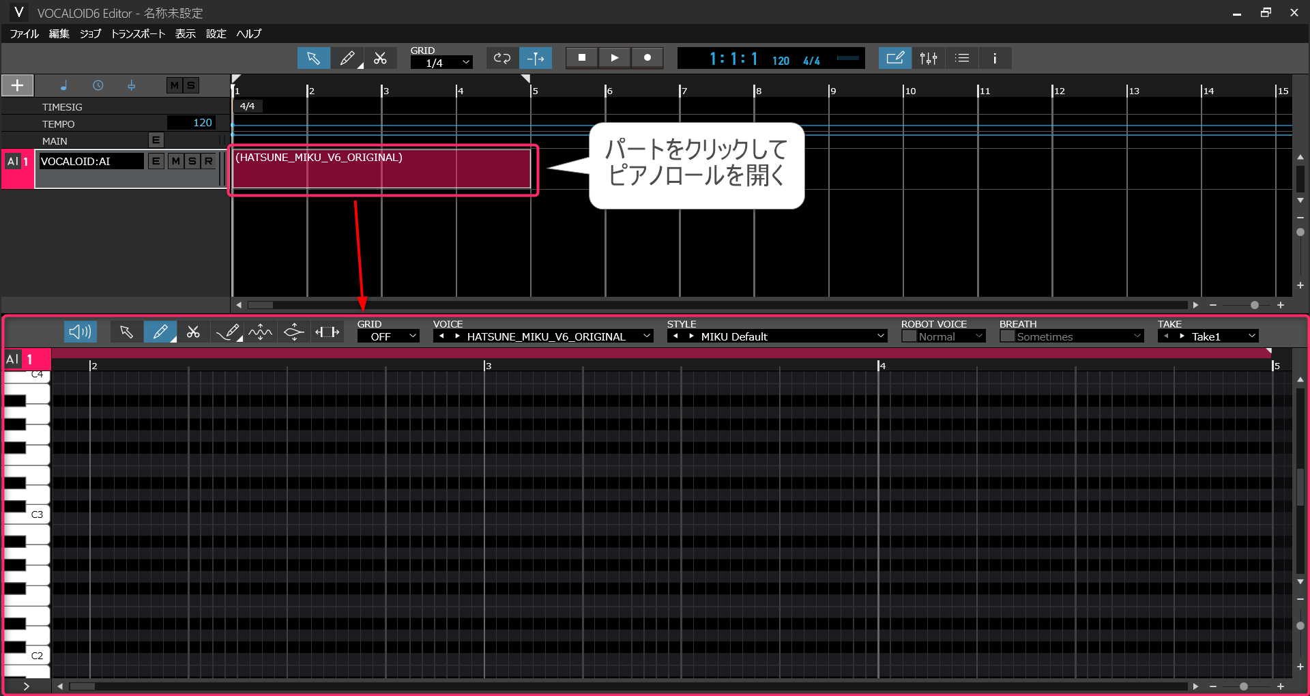Viewport: 1310px width, 696px height.
Task: Solo the VOCALOID:AI track
Action: tap(192, 161)
